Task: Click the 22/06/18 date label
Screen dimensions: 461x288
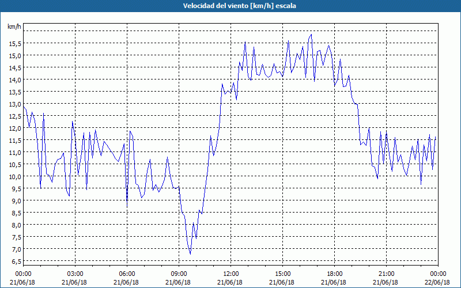Action: click(437, 282)
